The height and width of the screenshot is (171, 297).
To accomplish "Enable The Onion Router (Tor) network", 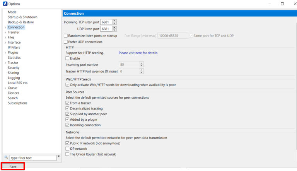I will [67, 154].
